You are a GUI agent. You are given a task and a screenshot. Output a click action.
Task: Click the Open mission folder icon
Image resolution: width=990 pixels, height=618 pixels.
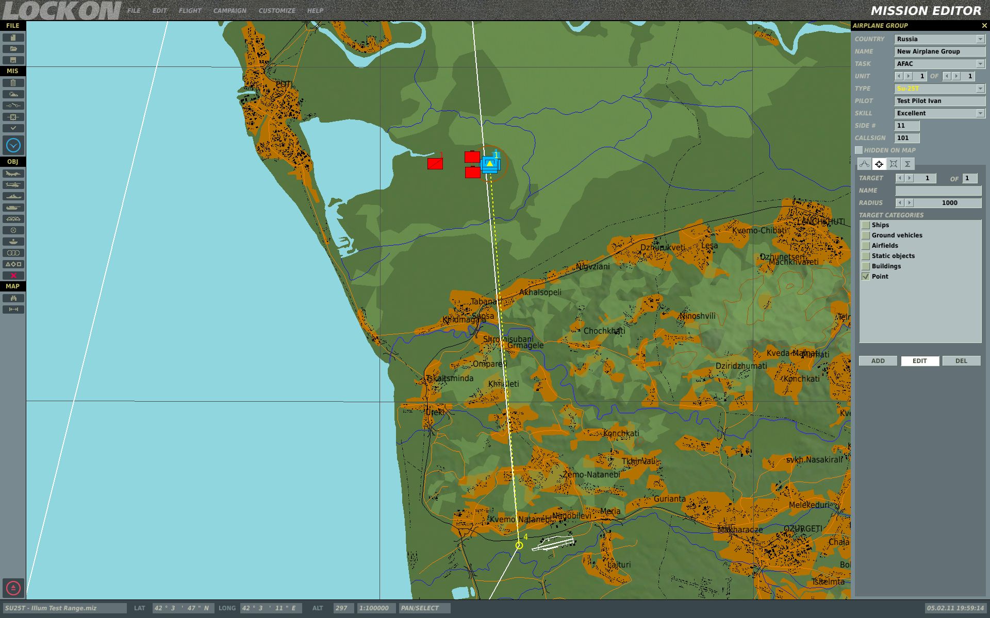(13, 49)
